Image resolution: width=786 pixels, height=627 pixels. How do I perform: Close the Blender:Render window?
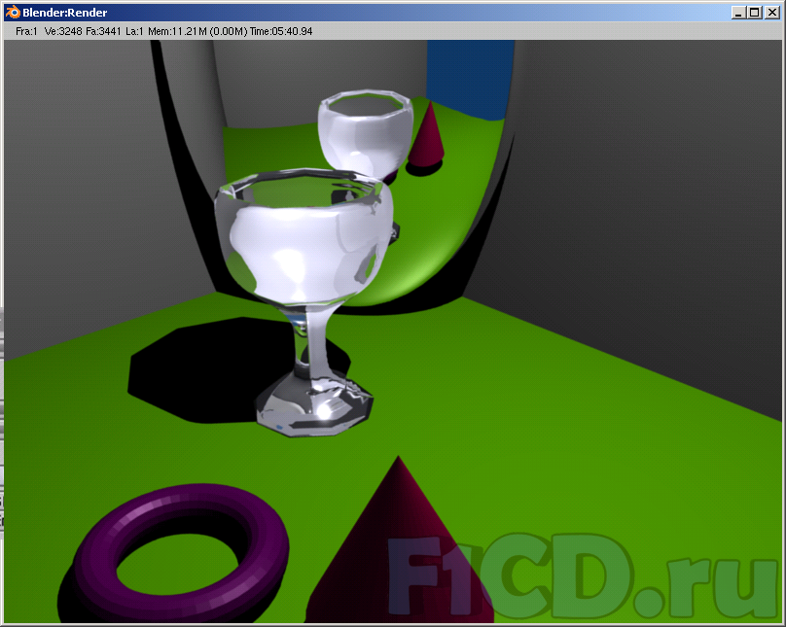point(772,13)
